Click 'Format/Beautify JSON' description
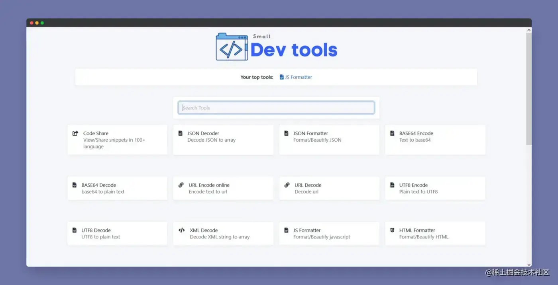The image size is (558, 285). click(317, 140)
